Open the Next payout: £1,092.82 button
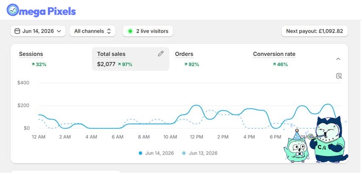Viewport: 362px width, 174px height. coord(314,31)
